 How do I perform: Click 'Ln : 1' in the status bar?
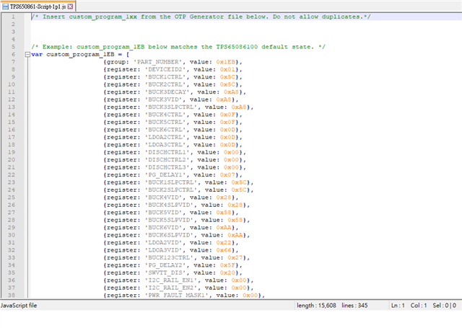398,306
